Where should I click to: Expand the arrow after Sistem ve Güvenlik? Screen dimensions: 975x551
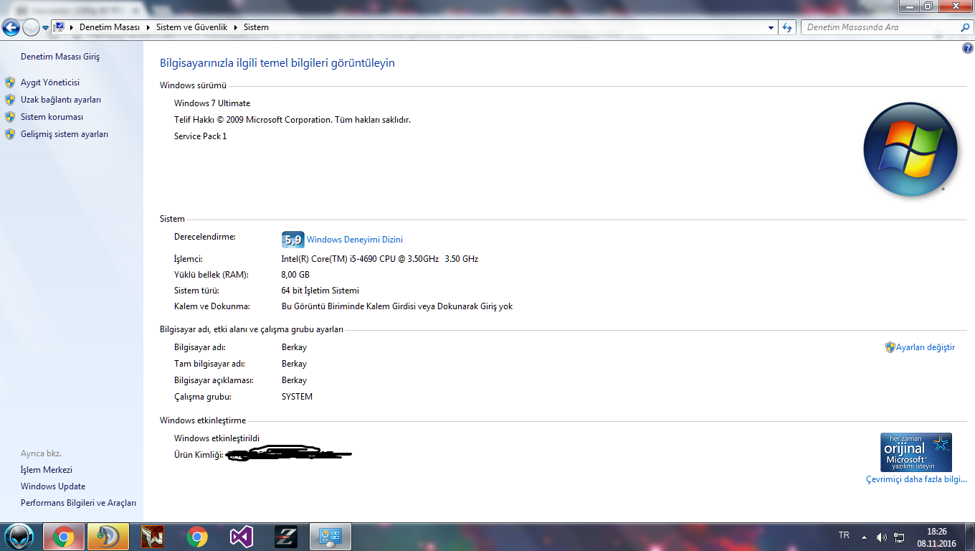[235, 27]
